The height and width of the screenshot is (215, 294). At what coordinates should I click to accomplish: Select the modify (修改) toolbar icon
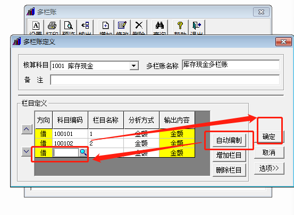[122, 25]
